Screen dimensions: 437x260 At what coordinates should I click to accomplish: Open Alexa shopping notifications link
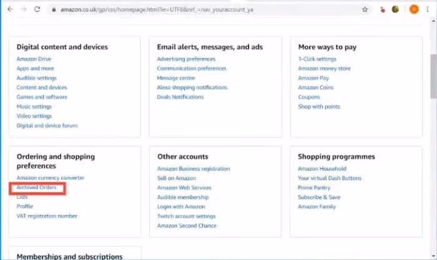(192, 87)
